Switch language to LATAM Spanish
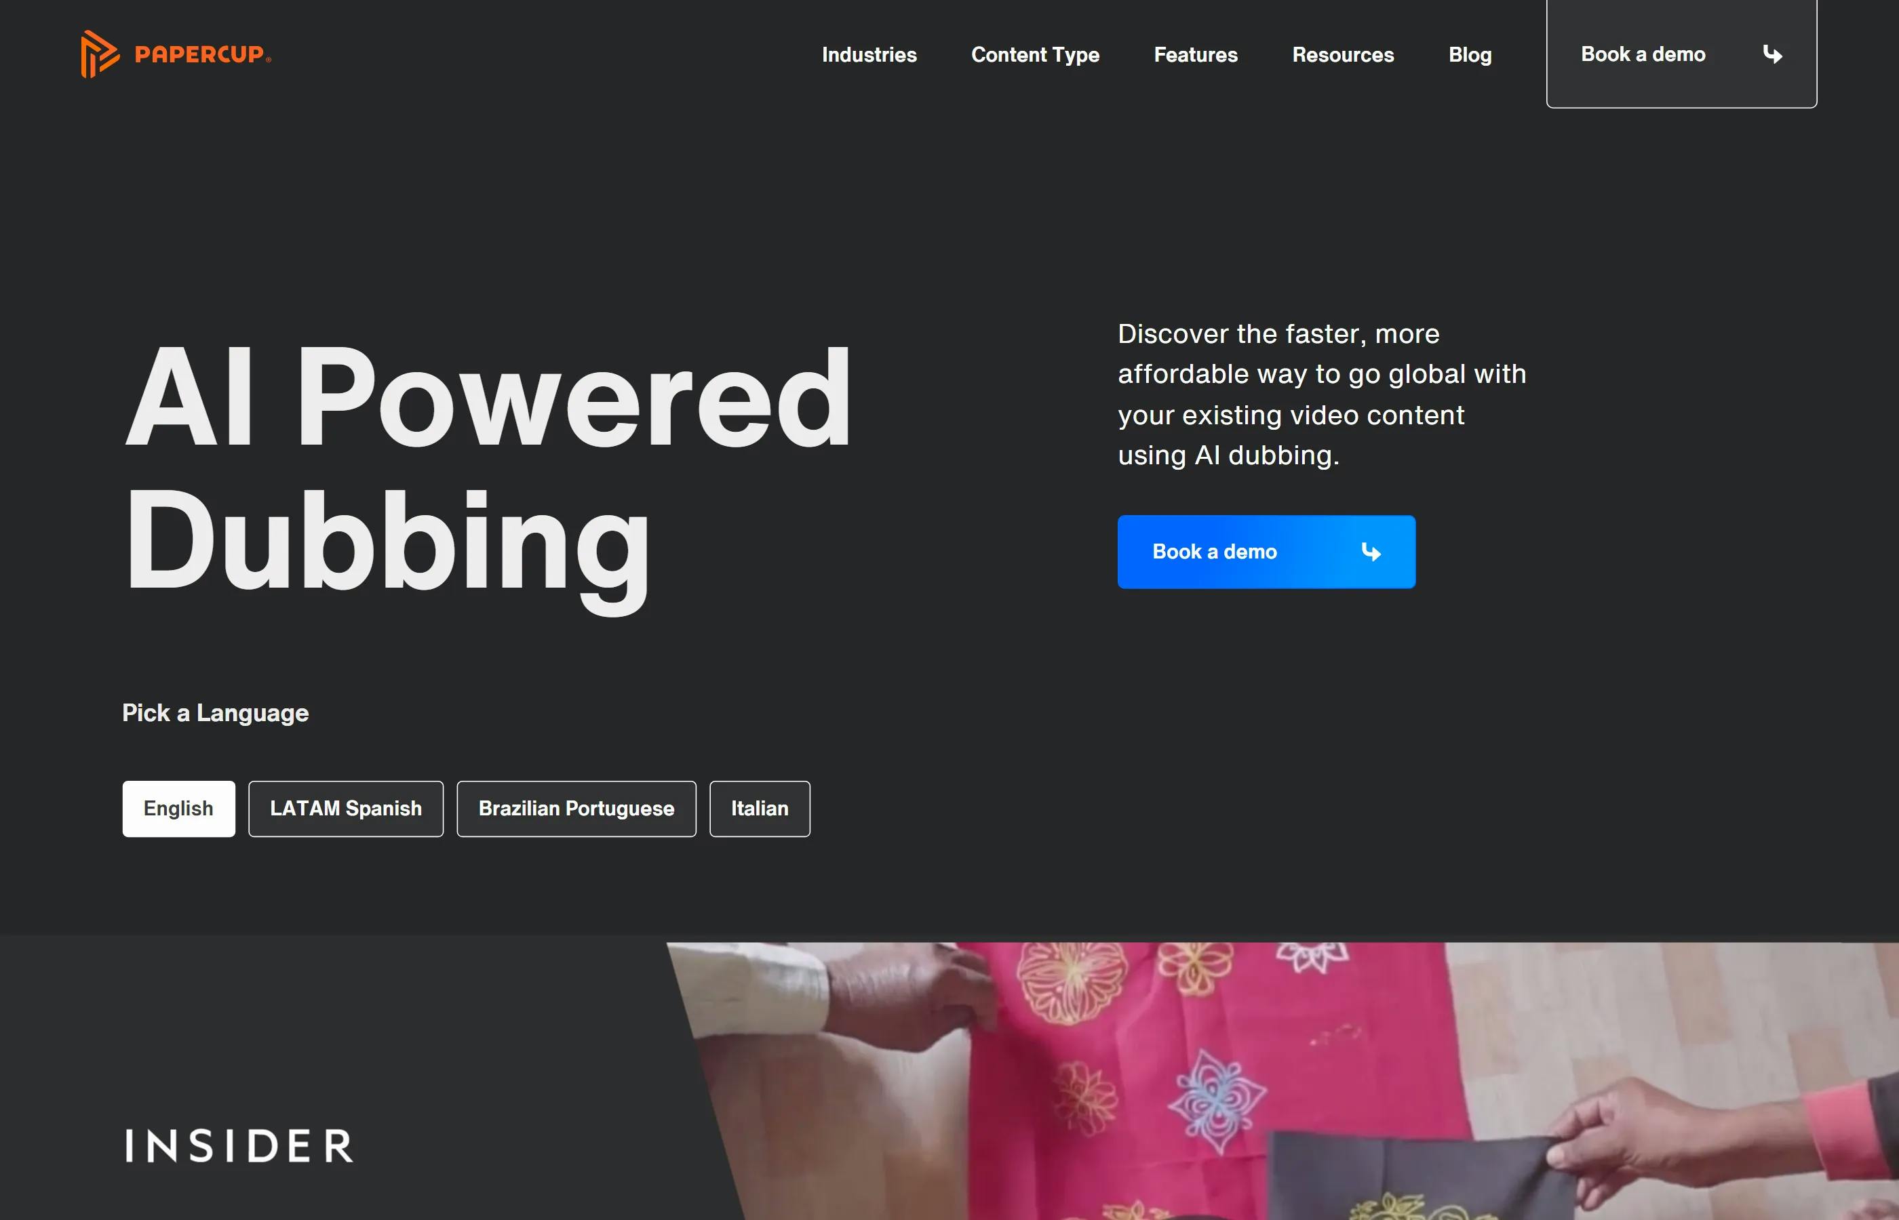1899x1220 pixels. 346,809
